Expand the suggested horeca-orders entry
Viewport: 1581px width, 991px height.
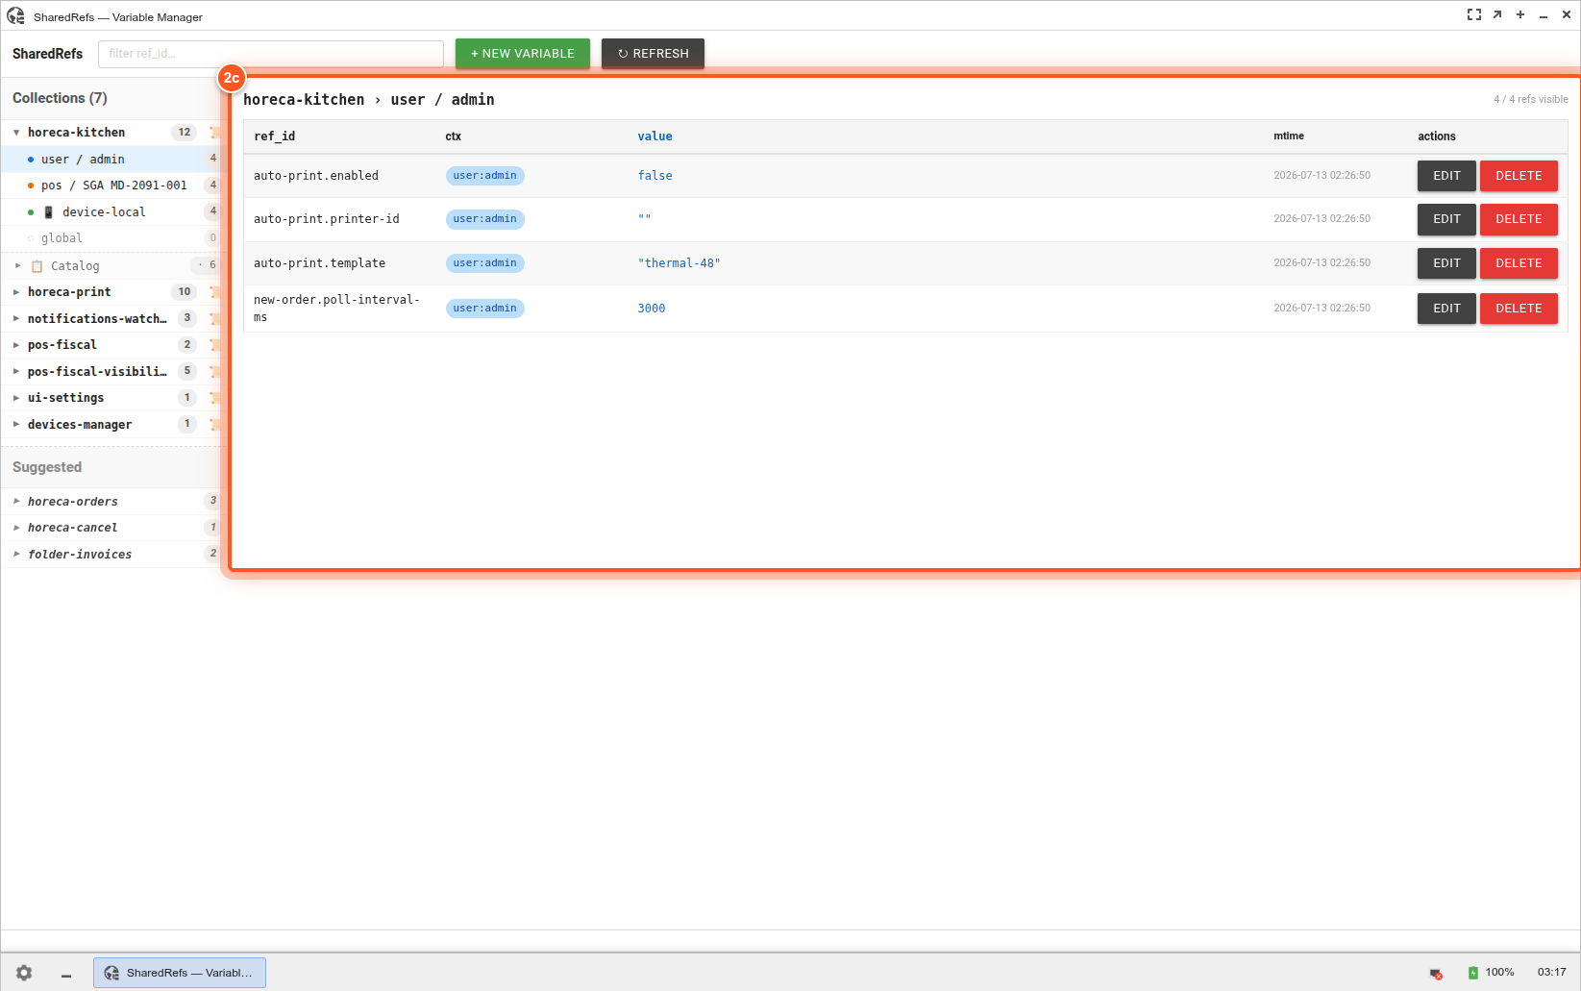click(16, 501)
